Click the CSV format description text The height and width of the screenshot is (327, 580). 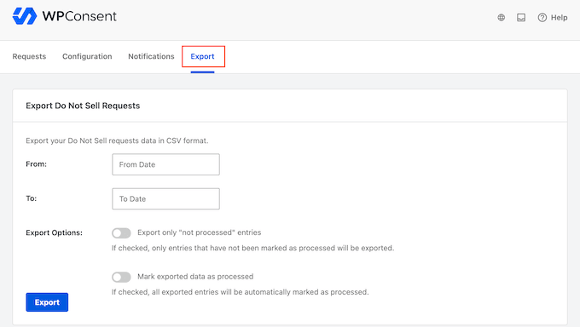117,141
